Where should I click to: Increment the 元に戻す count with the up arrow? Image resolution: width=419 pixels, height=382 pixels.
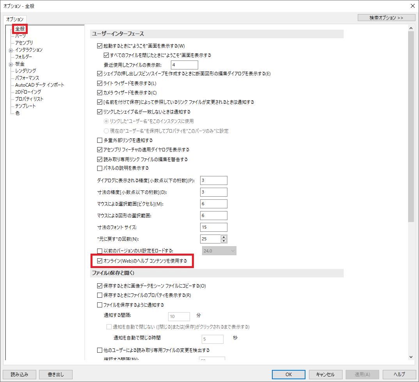pyautogui.click(x=224, y=236)
